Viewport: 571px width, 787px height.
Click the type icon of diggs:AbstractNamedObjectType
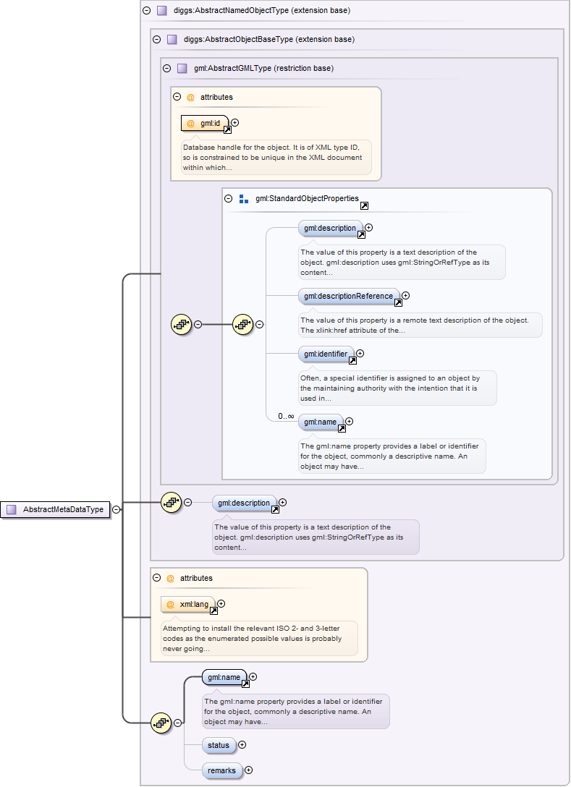pyautogui.click(x=162, y=11)
